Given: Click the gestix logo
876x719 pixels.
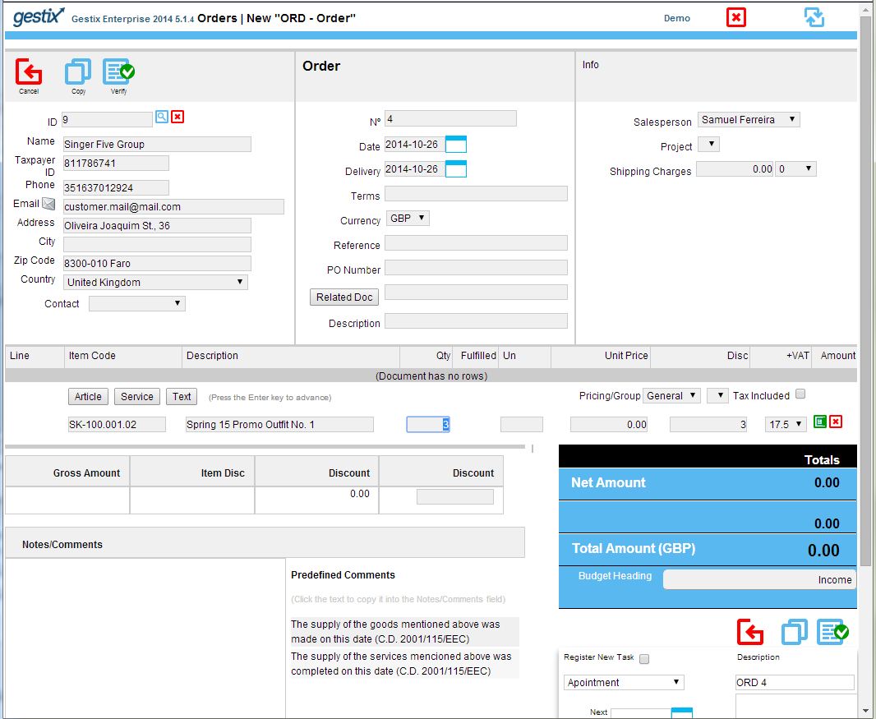Looking at the screenshot, I should click(38, 16).
